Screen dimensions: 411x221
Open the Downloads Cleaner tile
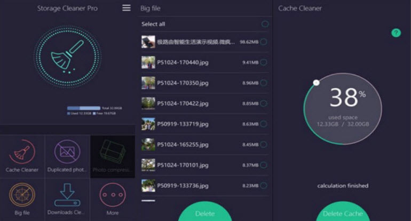tap(67, 200)
